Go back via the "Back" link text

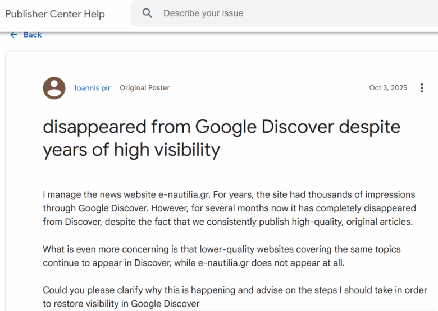(x=33, y=35)
